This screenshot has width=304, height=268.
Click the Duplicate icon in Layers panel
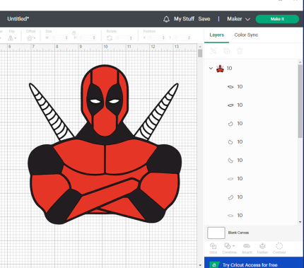pyautogui.click(x=226, y=51)
